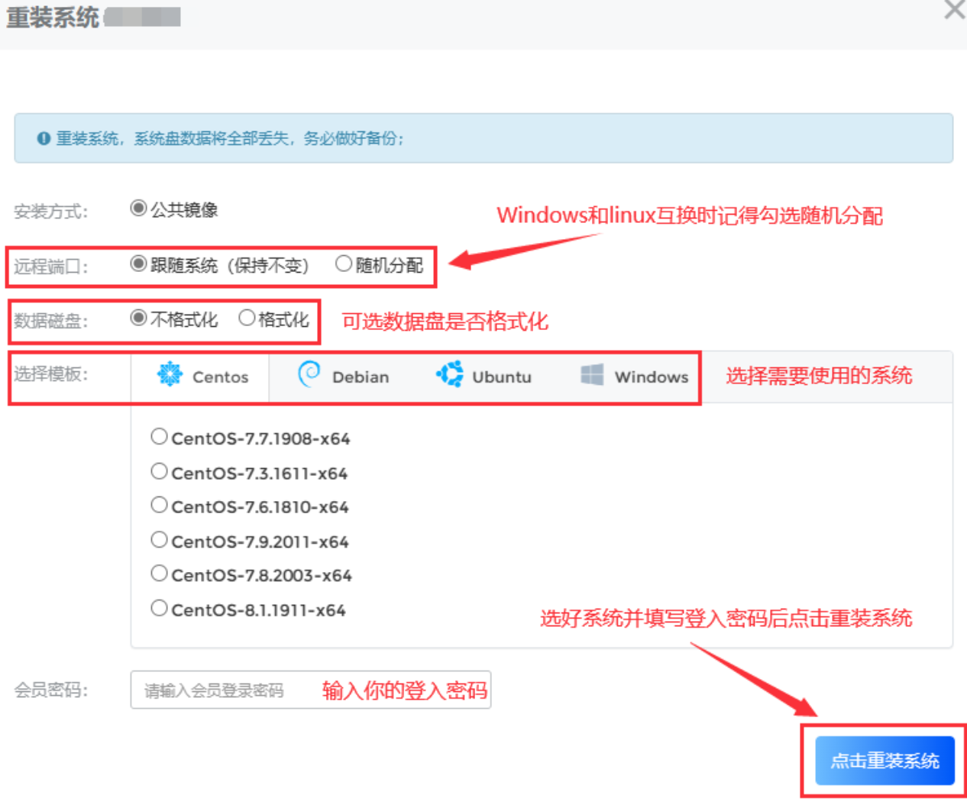Viewport: 967px width, 805px height.
Task: Select CentOS-8.1.1911-x64 template
Action: coord(159,609)
